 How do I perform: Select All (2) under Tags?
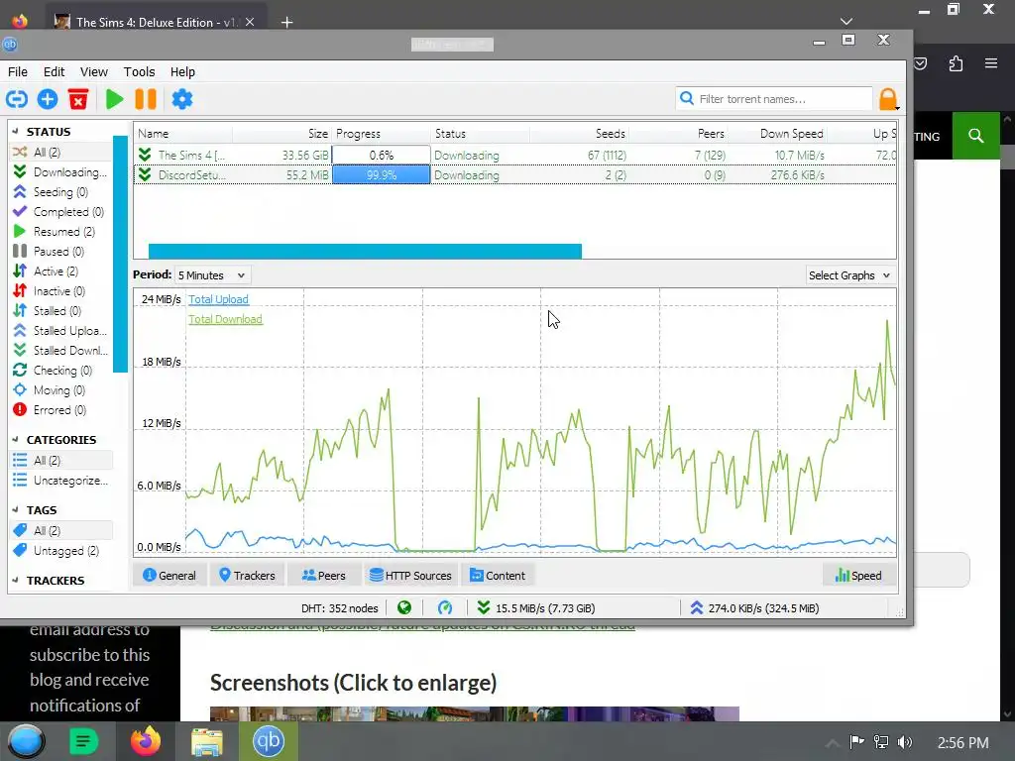click(60, 531)
